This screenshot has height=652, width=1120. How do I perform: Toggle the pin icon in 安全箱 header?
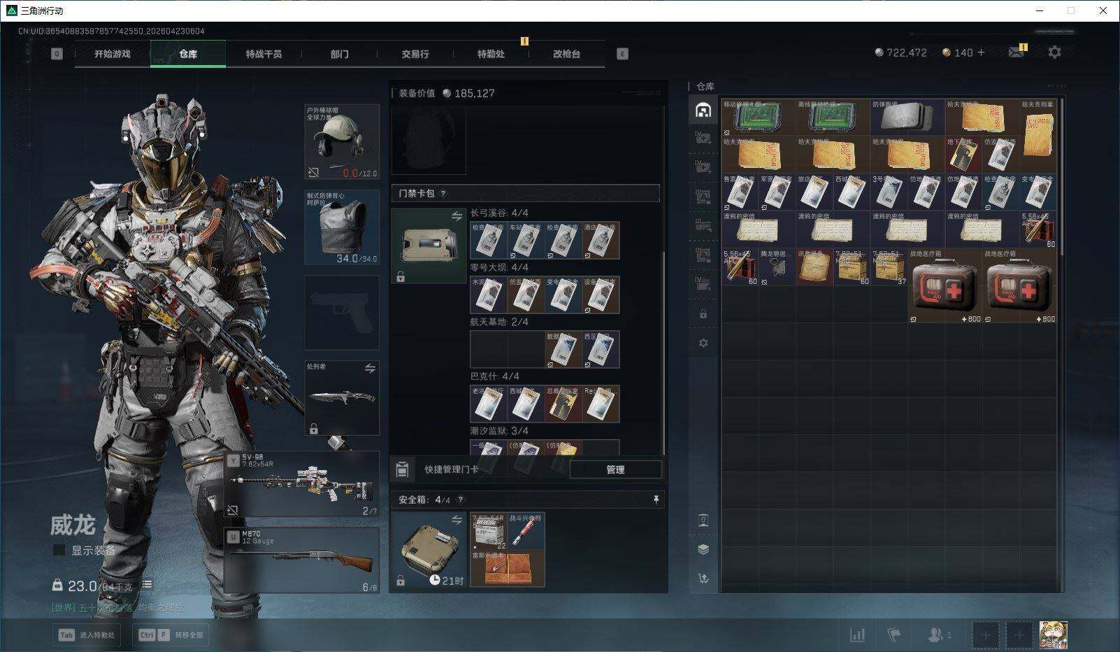[x=656, y=499]
